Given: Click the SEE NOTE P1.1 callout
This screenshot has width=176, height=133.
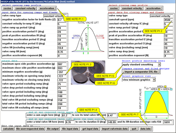Looking at the screenshot, I should pos(75,19).
